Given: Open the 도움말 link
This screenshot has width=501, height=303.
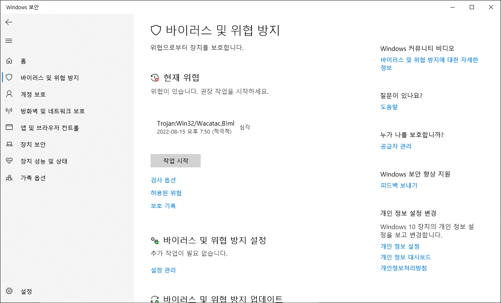Looking at the screenshot, I should (389, 107).
